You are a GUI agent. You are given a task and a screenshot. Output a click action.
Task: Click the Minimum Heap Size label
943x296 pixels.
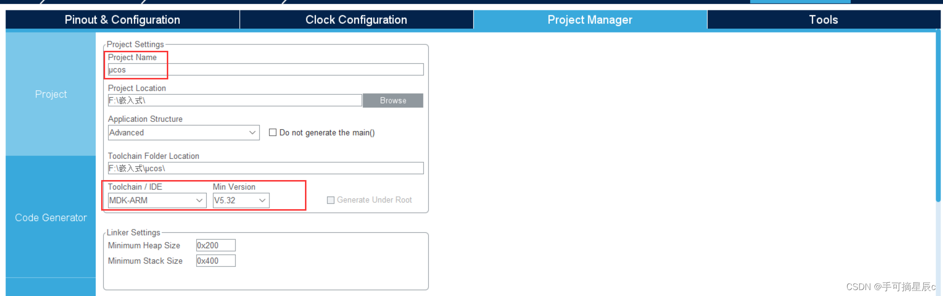click(144, 245)
